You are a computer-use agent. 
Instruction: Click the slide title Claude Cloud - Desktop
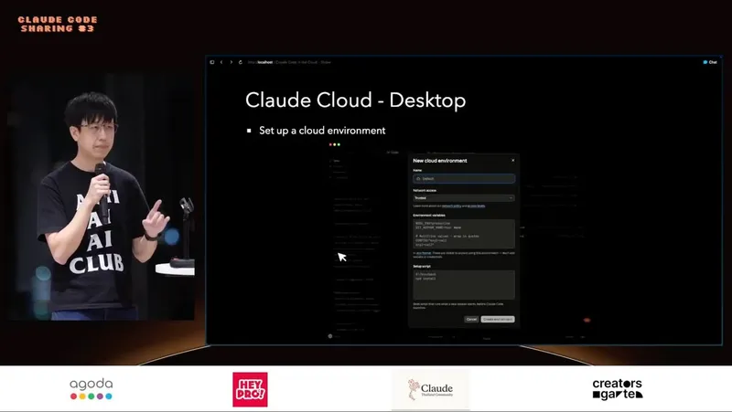355,100
